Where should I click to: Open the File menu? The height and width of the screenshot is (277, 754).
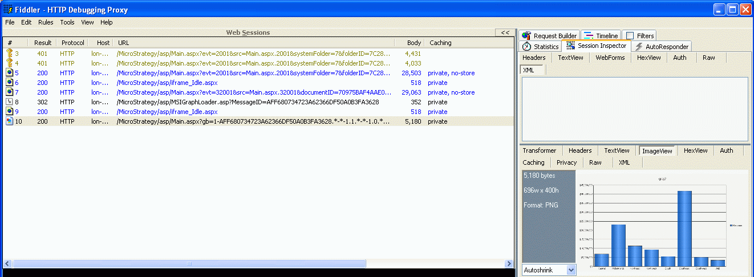click(10, 22)
